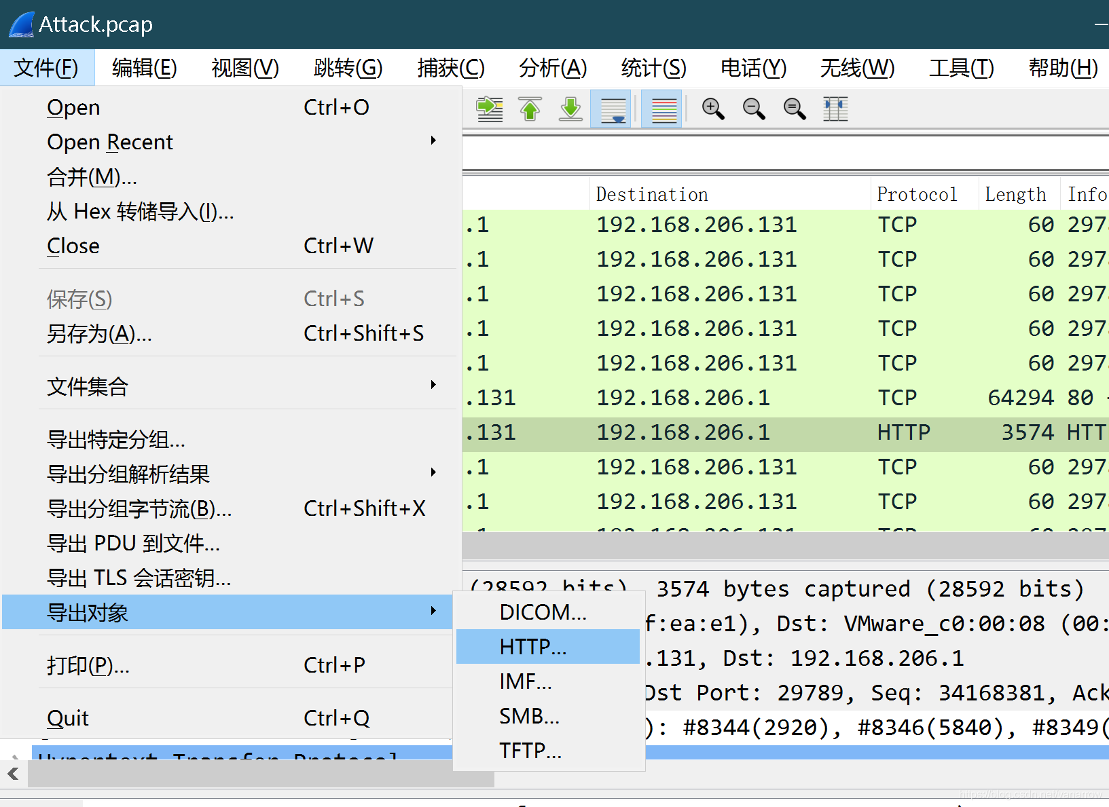Open the 视图(V) menu
This screenshot has height=807, width=1109.
click(x=245, y=67)
